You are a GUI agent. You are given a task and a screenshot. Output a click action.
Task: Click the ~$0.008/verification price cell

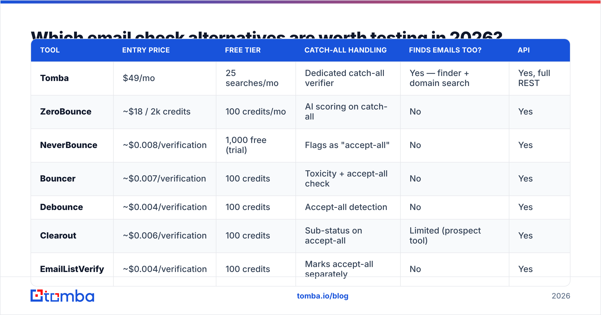click(x=165, y=145)
